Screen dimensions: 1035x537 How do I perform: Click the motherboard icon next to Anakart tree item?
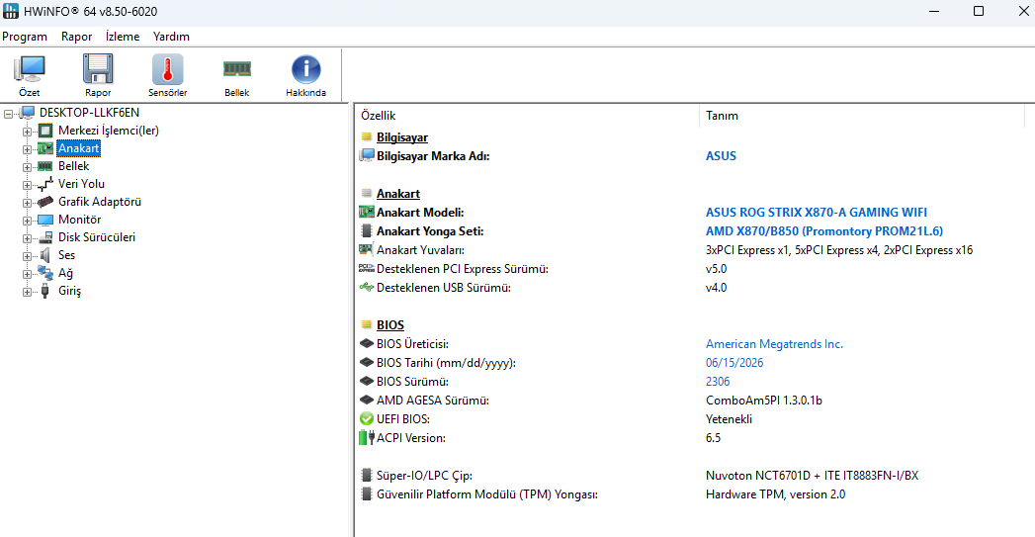coord(45,148)
